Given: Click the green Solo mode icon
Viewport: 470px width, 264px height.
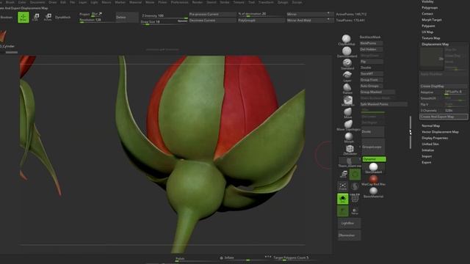Looking at the screenshot, I should coord(343,199).
